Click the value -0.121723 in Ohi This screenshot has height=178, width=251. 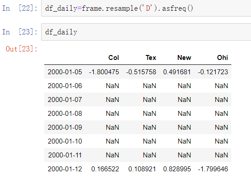(x=213, y=72)
